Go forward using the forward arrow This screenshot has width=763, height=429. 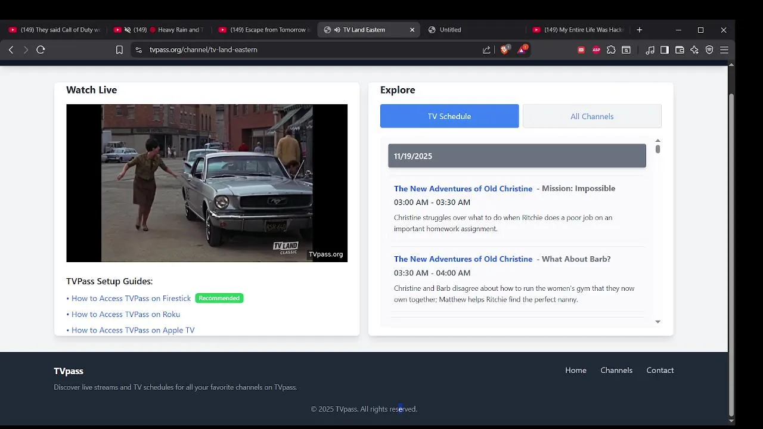click(x=26, y=50)
